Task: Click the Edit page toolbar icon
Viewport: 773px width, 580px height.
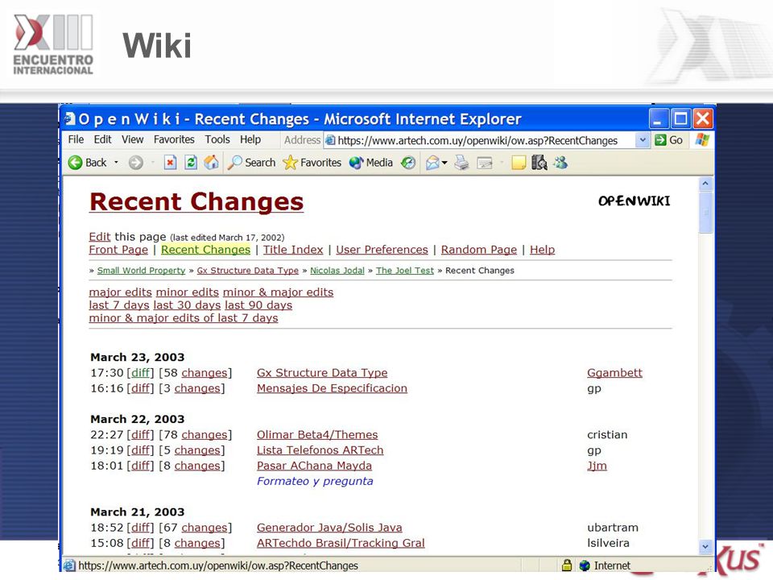Action: (485, 162)
